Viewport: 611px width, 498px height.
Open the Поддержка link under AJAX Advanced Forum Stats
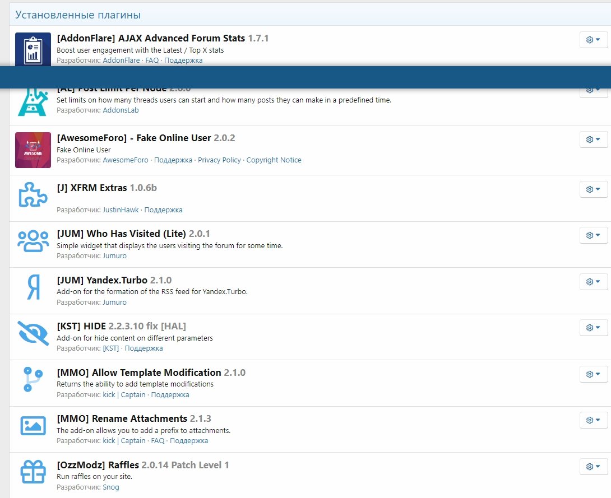[x=183, y=60]
